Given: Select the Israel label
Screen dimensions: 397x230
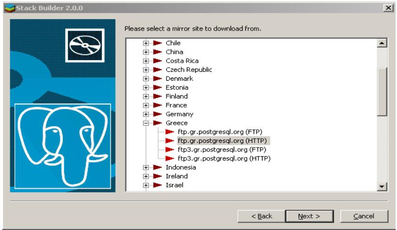Looking at the screenshot, I should point(174,185).
